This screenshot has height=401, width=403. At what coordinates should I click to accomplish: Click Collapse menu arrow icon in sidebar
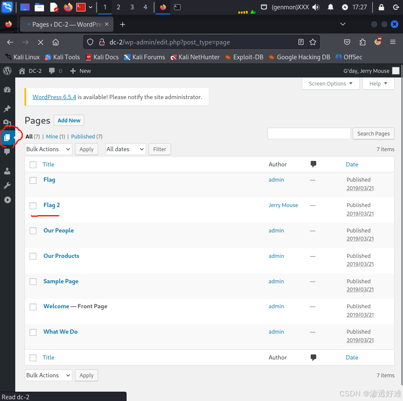click(8, 200)
